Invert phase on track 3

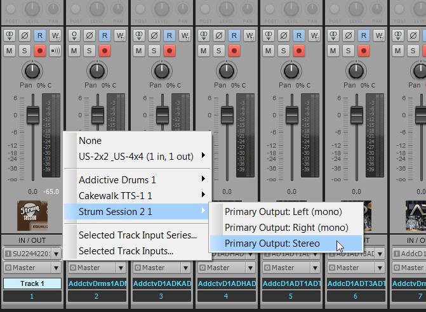[x=154, y=36]
